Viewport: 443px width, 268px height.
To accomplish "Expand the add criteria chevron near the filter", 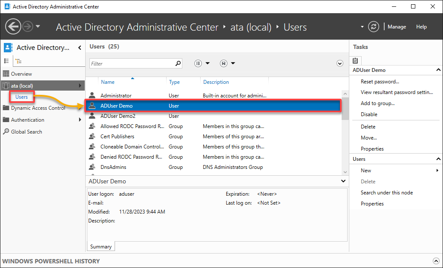I will pos(339,63).
